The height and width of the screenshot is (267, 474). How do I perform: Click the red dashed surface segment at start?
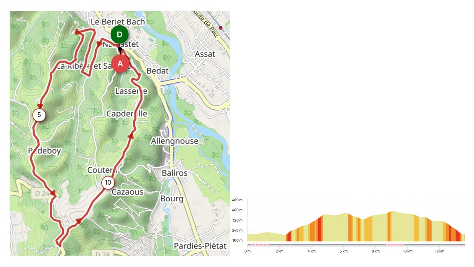click(260, 245)
